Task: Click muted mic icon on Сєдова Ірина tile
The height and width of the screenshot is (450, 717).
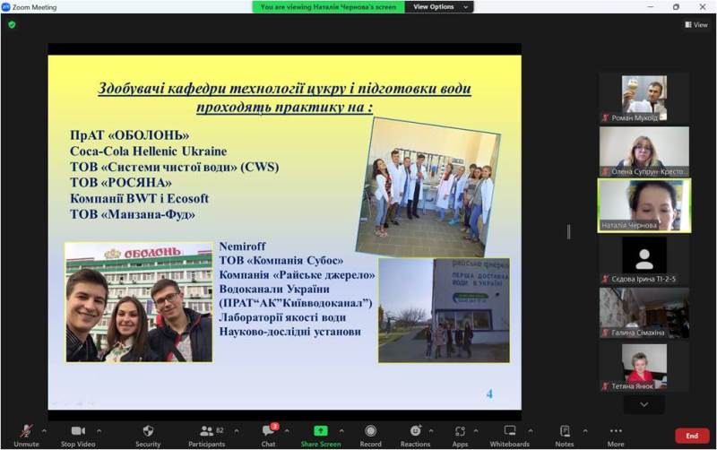Action: 606,279
